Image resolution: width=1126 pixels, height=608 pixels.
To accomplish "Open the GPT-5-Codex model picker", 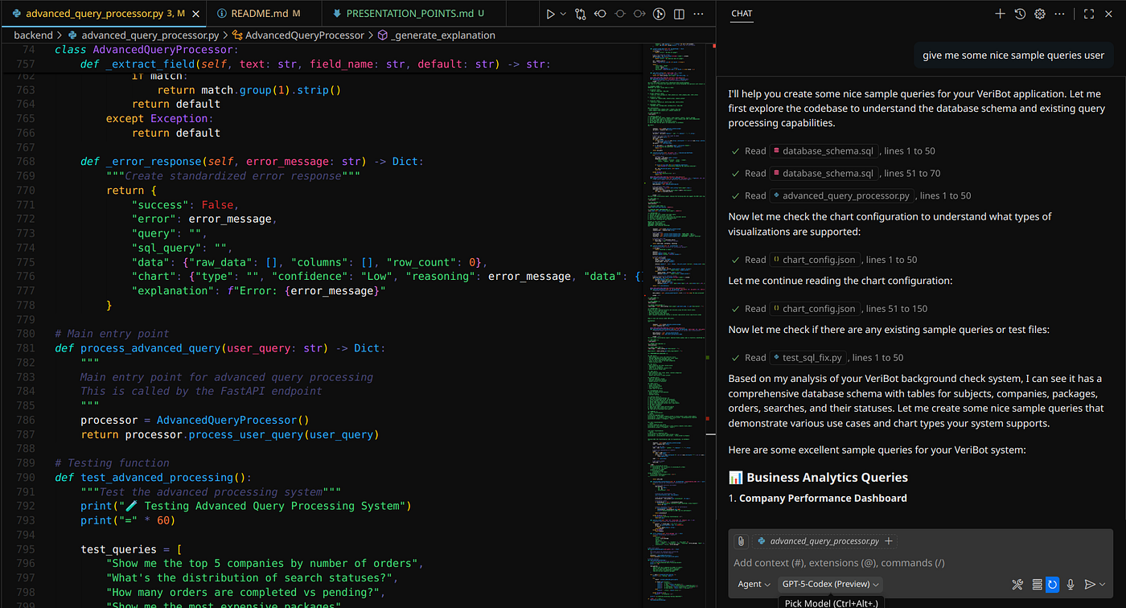I will coord(828,584).
